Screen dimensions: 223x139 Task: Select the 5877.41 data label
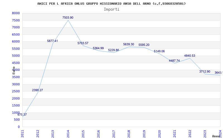coord(52,41)
